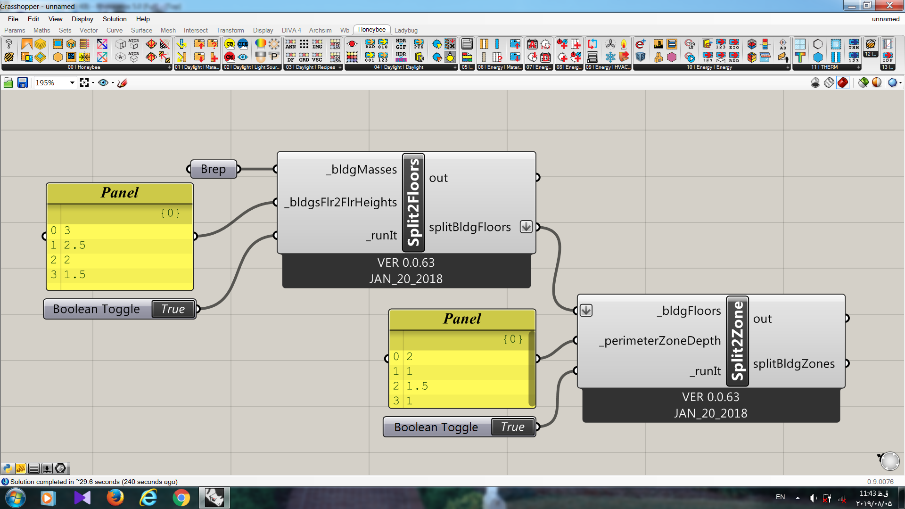Open preview mesh quality dropdown arrow
The height and width of the screenshot is (509, 905).
click(x=900, y=83)
